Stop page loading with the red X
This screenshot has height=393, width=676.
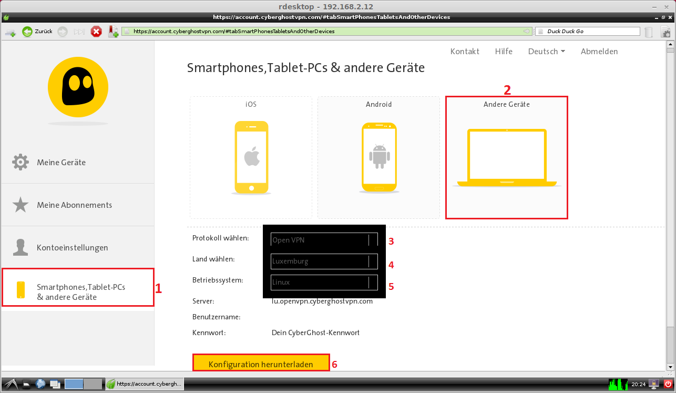click(96, 32)
